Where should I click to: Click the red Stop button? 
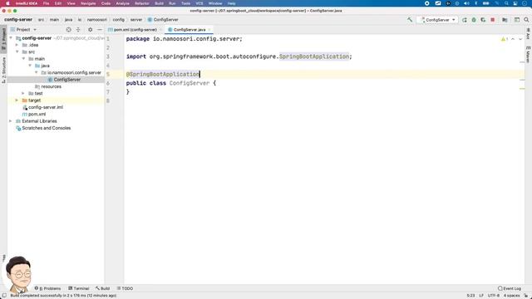pos(493,20)
